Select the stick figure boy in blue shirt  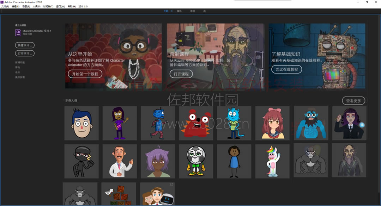[234, 161]
